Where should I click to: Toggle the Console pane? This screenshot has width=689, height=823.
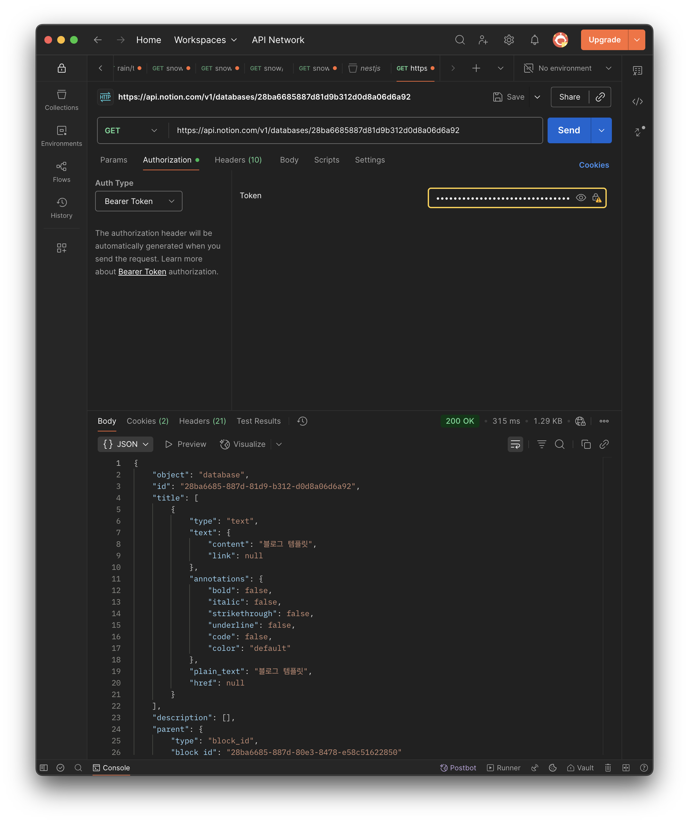[112, 768]
